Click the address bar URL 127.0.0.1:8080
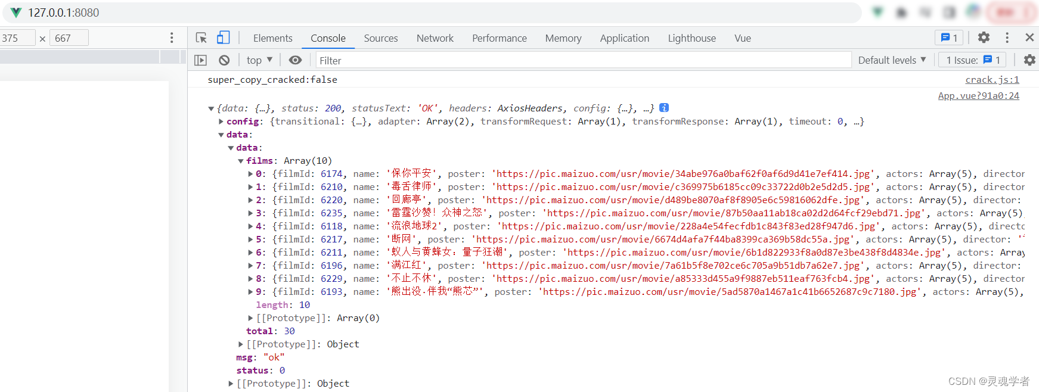This screenshot has width=1039, height=392. click(x=64, y=13)
